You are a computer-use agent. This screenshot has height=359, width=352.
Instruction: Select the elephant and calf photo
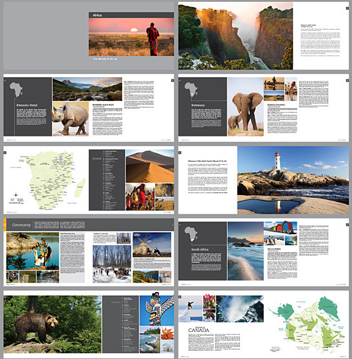[x=246, y=107]
